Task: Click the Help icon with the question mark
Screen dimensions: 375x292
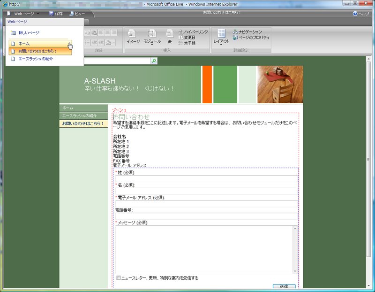Action: [355, 14]
